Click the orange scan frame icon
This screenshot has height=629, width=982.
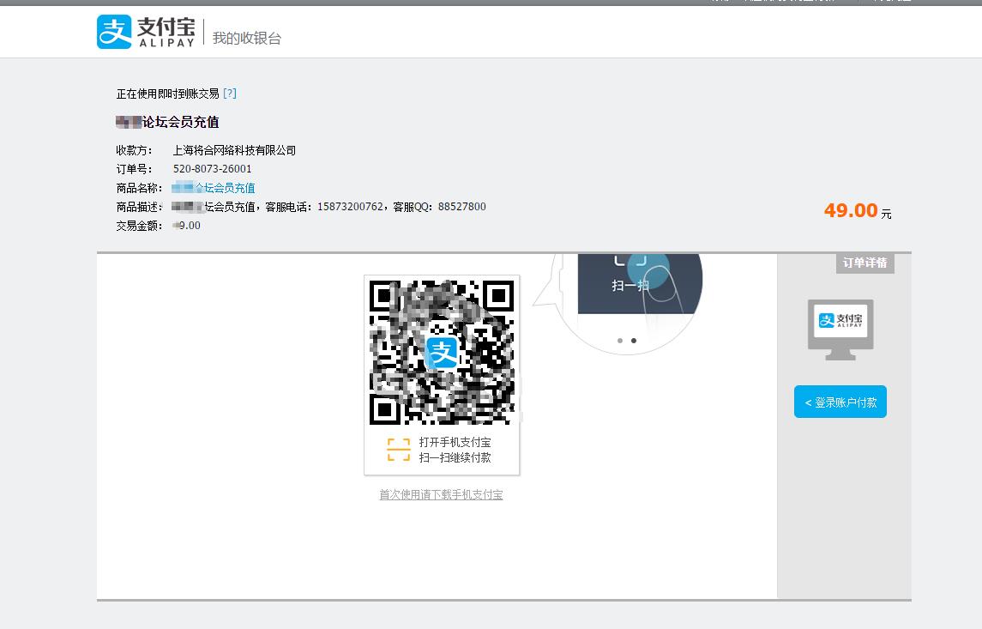[398, 450]
